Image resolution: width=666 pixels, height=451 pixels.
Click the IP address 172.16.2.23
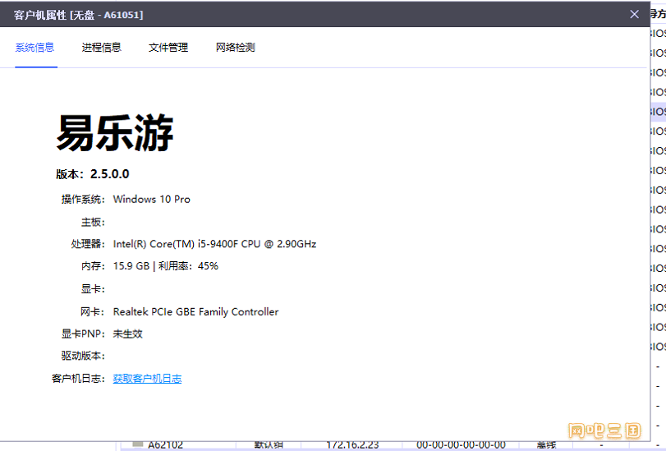coord(352,445)
